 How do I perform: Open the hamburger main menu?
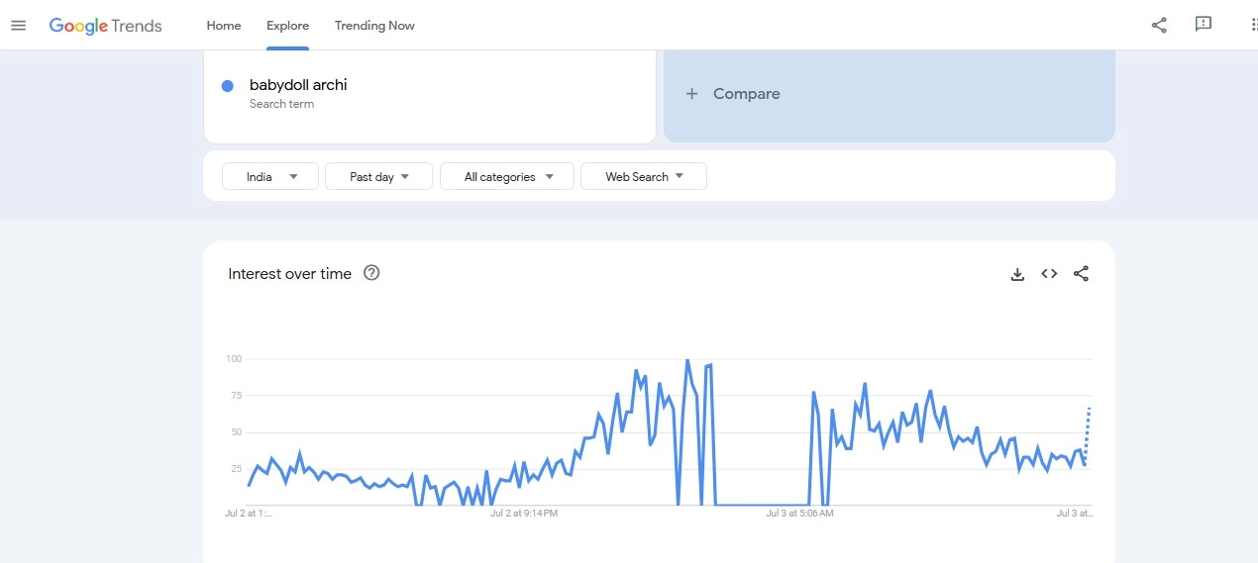pos(18,26)
